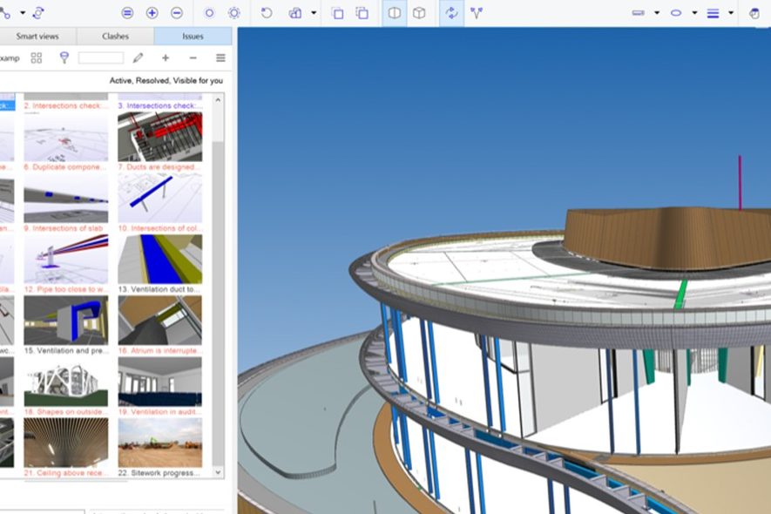Remove issue using the minus icon
The image size is (771, 514).
193,57
